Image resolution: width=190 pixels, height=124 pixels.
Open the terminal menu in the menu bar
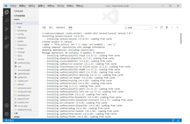(70, 6)
